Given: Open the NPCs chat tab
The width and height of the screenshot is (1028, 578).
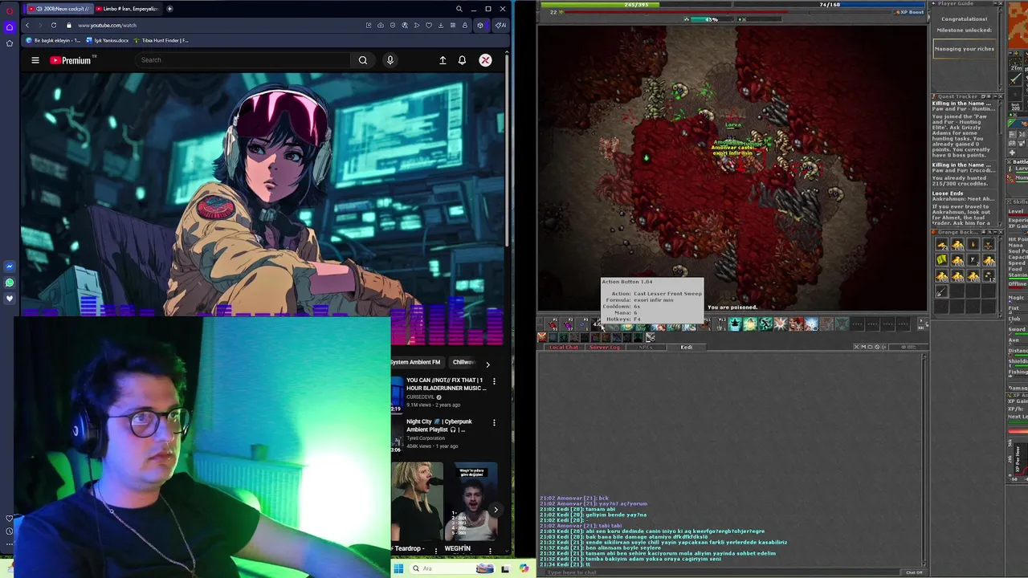Looking at the screenshot, I should pos(646,348).
